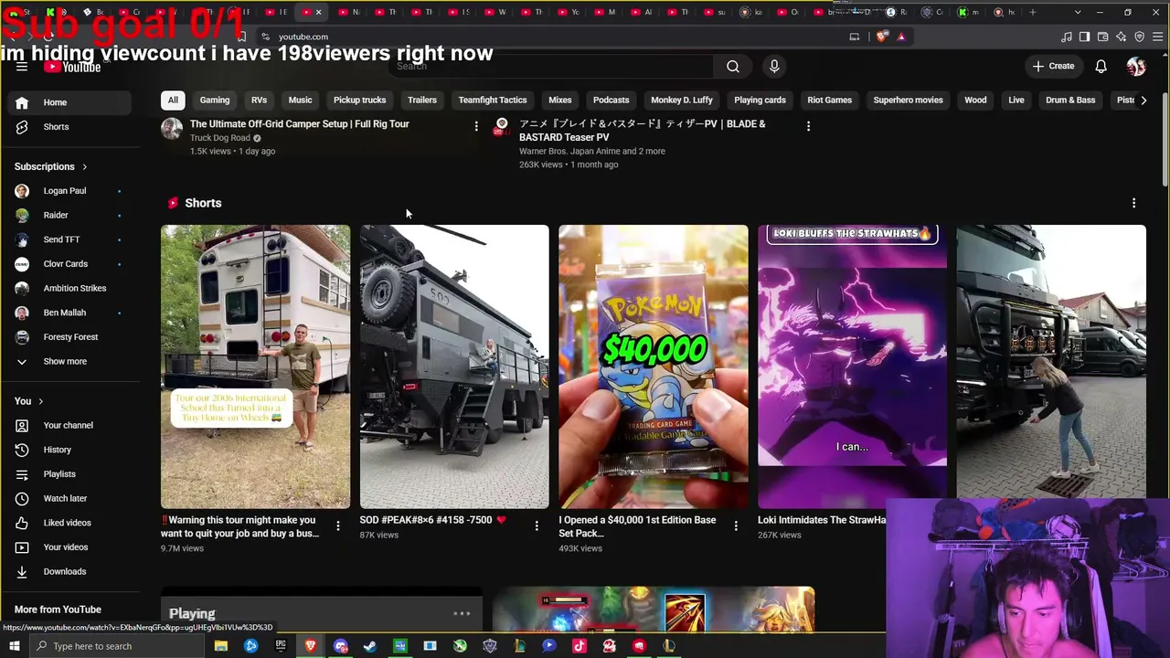Go to Home in the sidebar
Screen dimensions: 1170x658
[x=68, y=102]
